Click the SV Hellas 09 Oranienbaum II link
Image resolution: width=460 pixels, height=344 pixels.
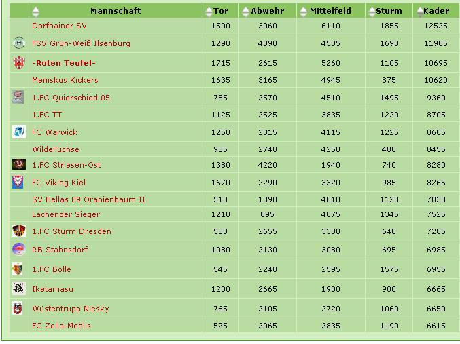point(88,199)
